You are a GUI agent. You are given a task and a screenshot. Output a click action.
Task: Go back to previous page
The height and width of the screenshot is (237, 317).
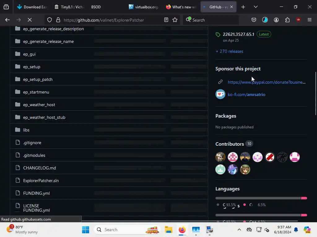coord(7,20)
